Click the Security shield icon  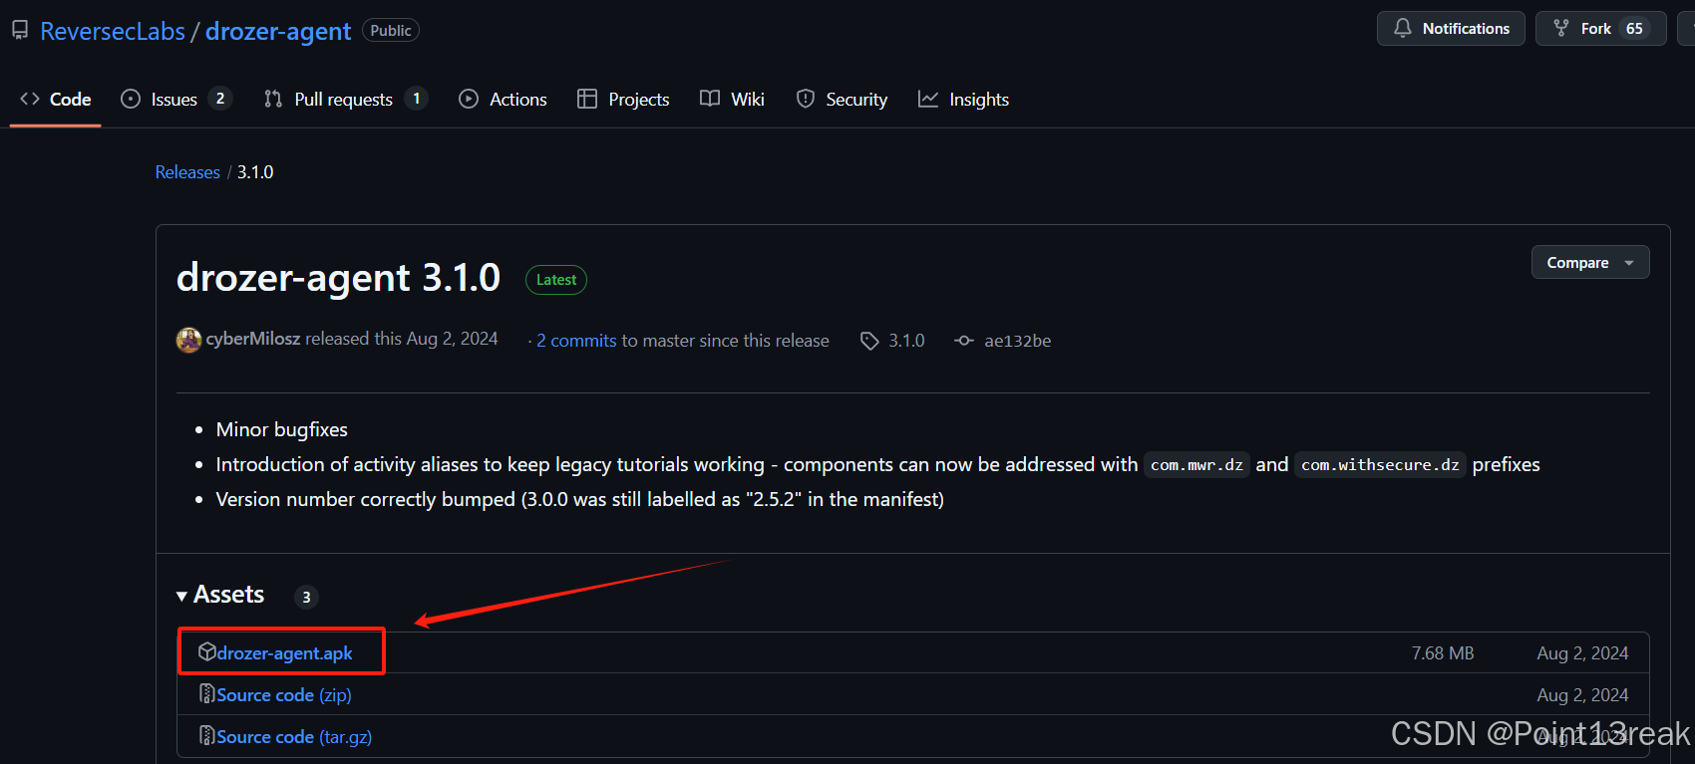coord(806,99)
